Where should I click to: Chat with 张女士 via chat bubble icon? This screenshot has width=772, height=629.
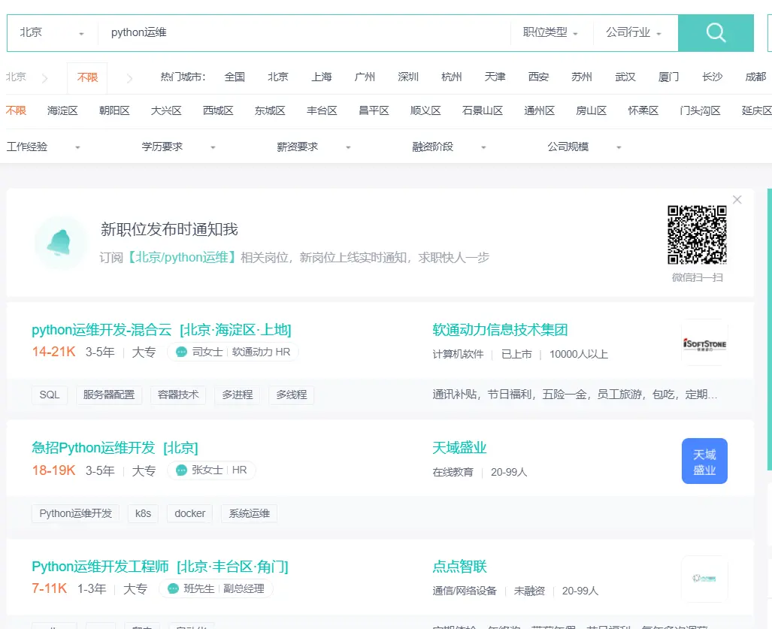click(181, 470)
